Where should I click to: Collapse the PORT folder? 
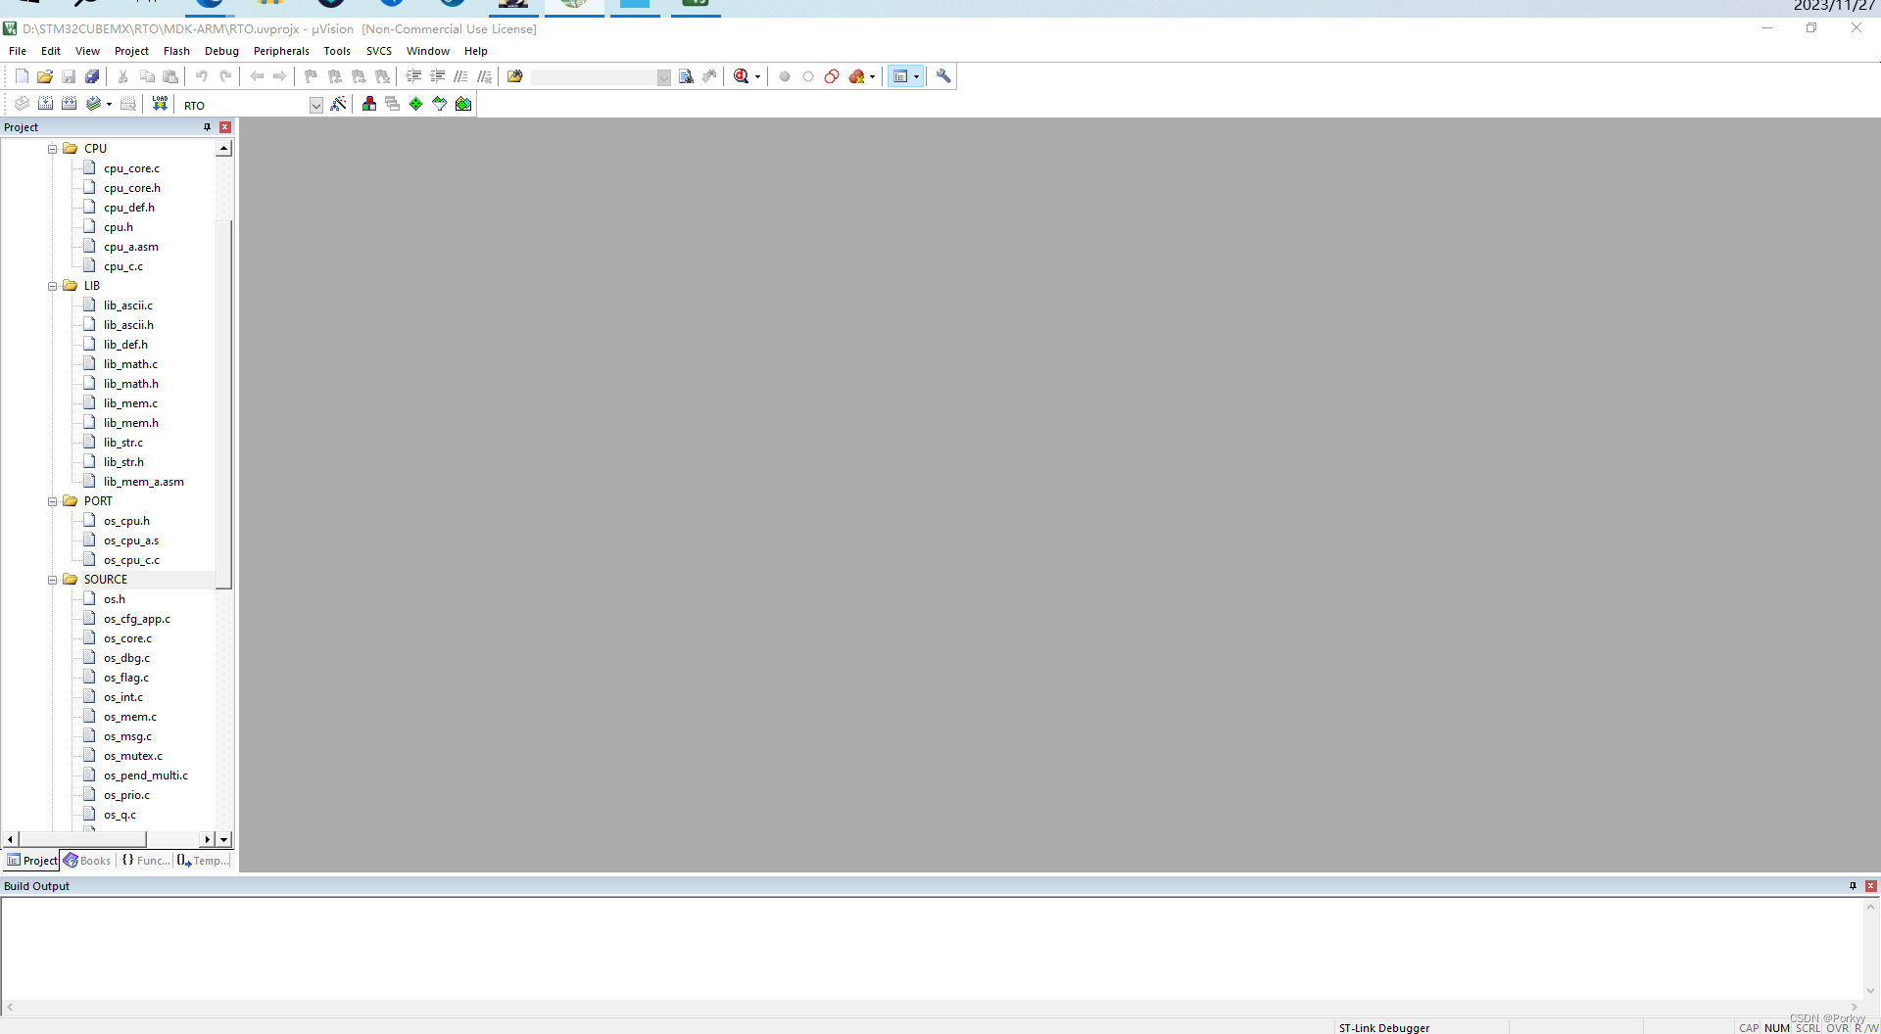coord(53,501)
